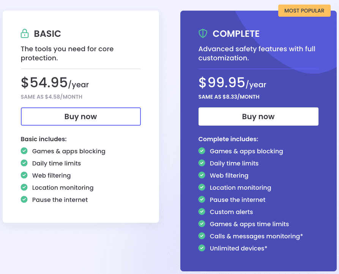Click the checkmark beside Daily time limits in Basic
The image size is (339, 274).
[24, 163]
